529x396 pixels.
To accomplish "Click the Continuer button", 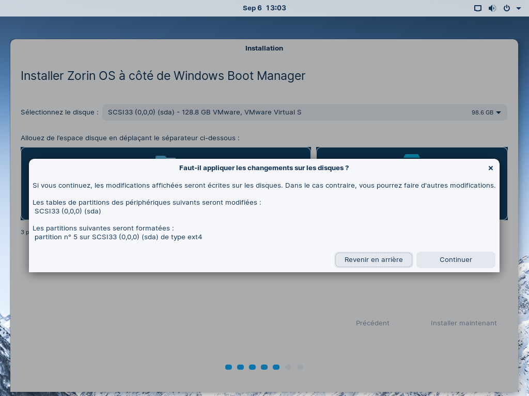I will pos(456,260).
